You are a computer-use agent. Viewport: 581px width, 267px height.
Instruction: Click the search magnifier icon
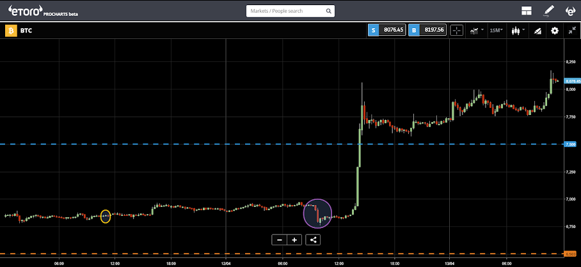point(328,11)
